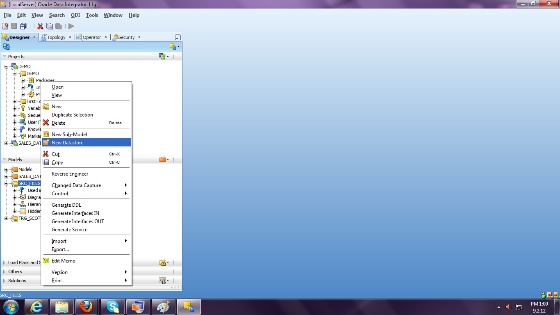Switch to the Topology tab

pyautogui.click(x=56, y=37)
